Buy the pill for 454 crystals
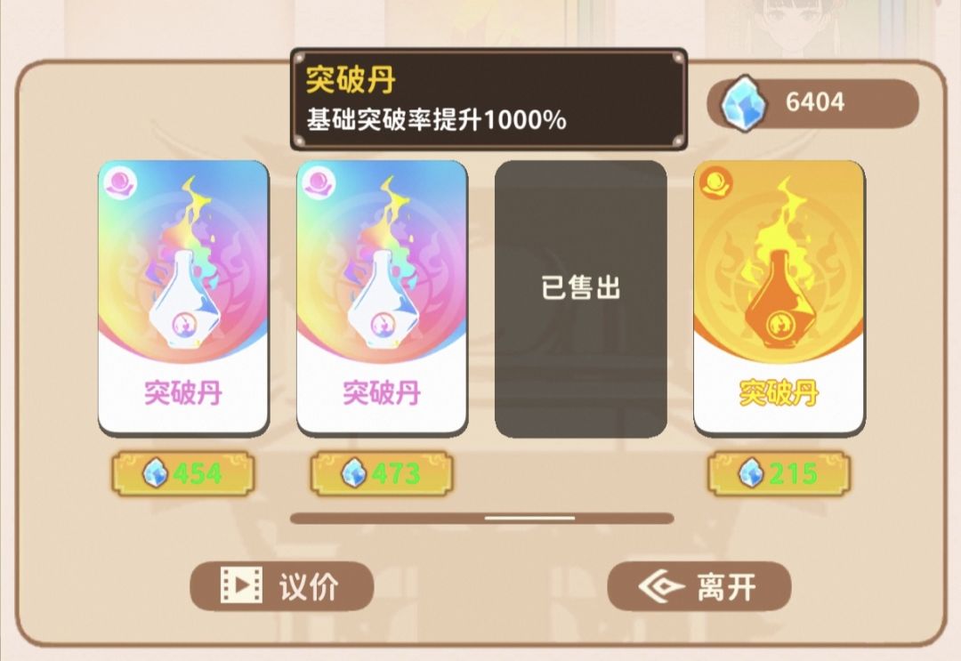Image resolution: width=961 pixels, height=661 pixels. coord(182,473)
